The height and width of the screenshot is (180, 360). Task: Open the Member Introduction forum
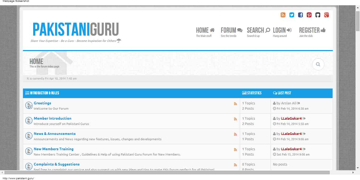[x=52, y=118]
